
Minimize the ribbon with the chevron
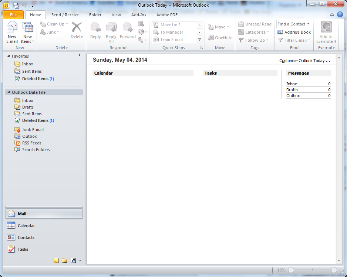pos(332,15)
